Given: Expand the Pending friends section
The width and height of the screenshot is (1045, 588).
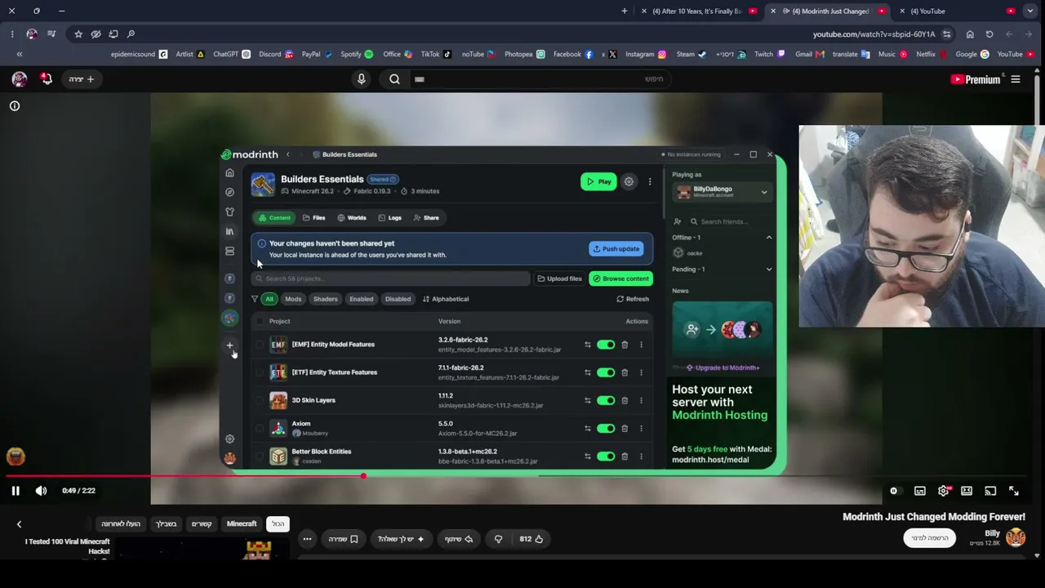Looking at the screenshot, I should [x=769, y=269].
